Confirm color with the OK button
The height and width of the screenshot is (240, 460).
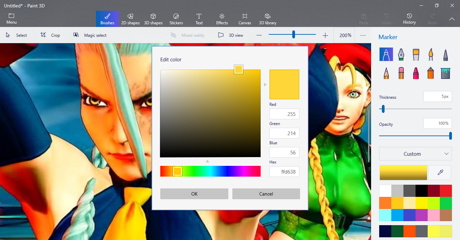(194, 194)
